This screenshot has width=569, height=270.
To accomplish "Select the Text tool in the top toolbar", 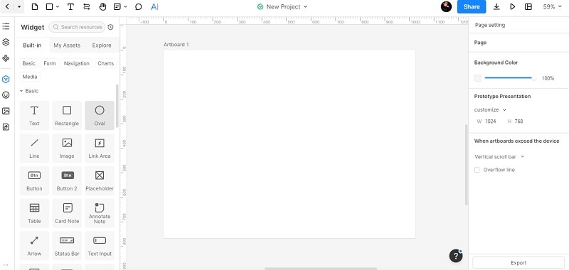I will pos(70,6).
